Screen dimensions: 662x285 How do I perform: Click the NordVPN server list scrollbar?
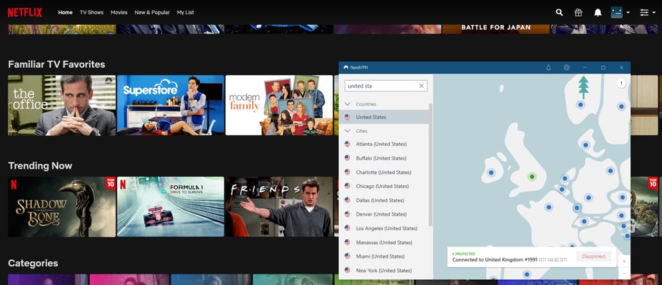[x=431, y=164]
